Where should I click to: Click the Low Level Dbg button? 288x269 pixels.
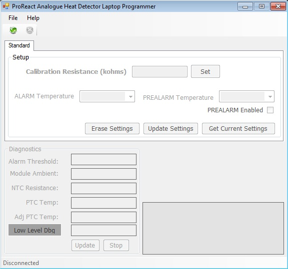[x=34, y=230]
